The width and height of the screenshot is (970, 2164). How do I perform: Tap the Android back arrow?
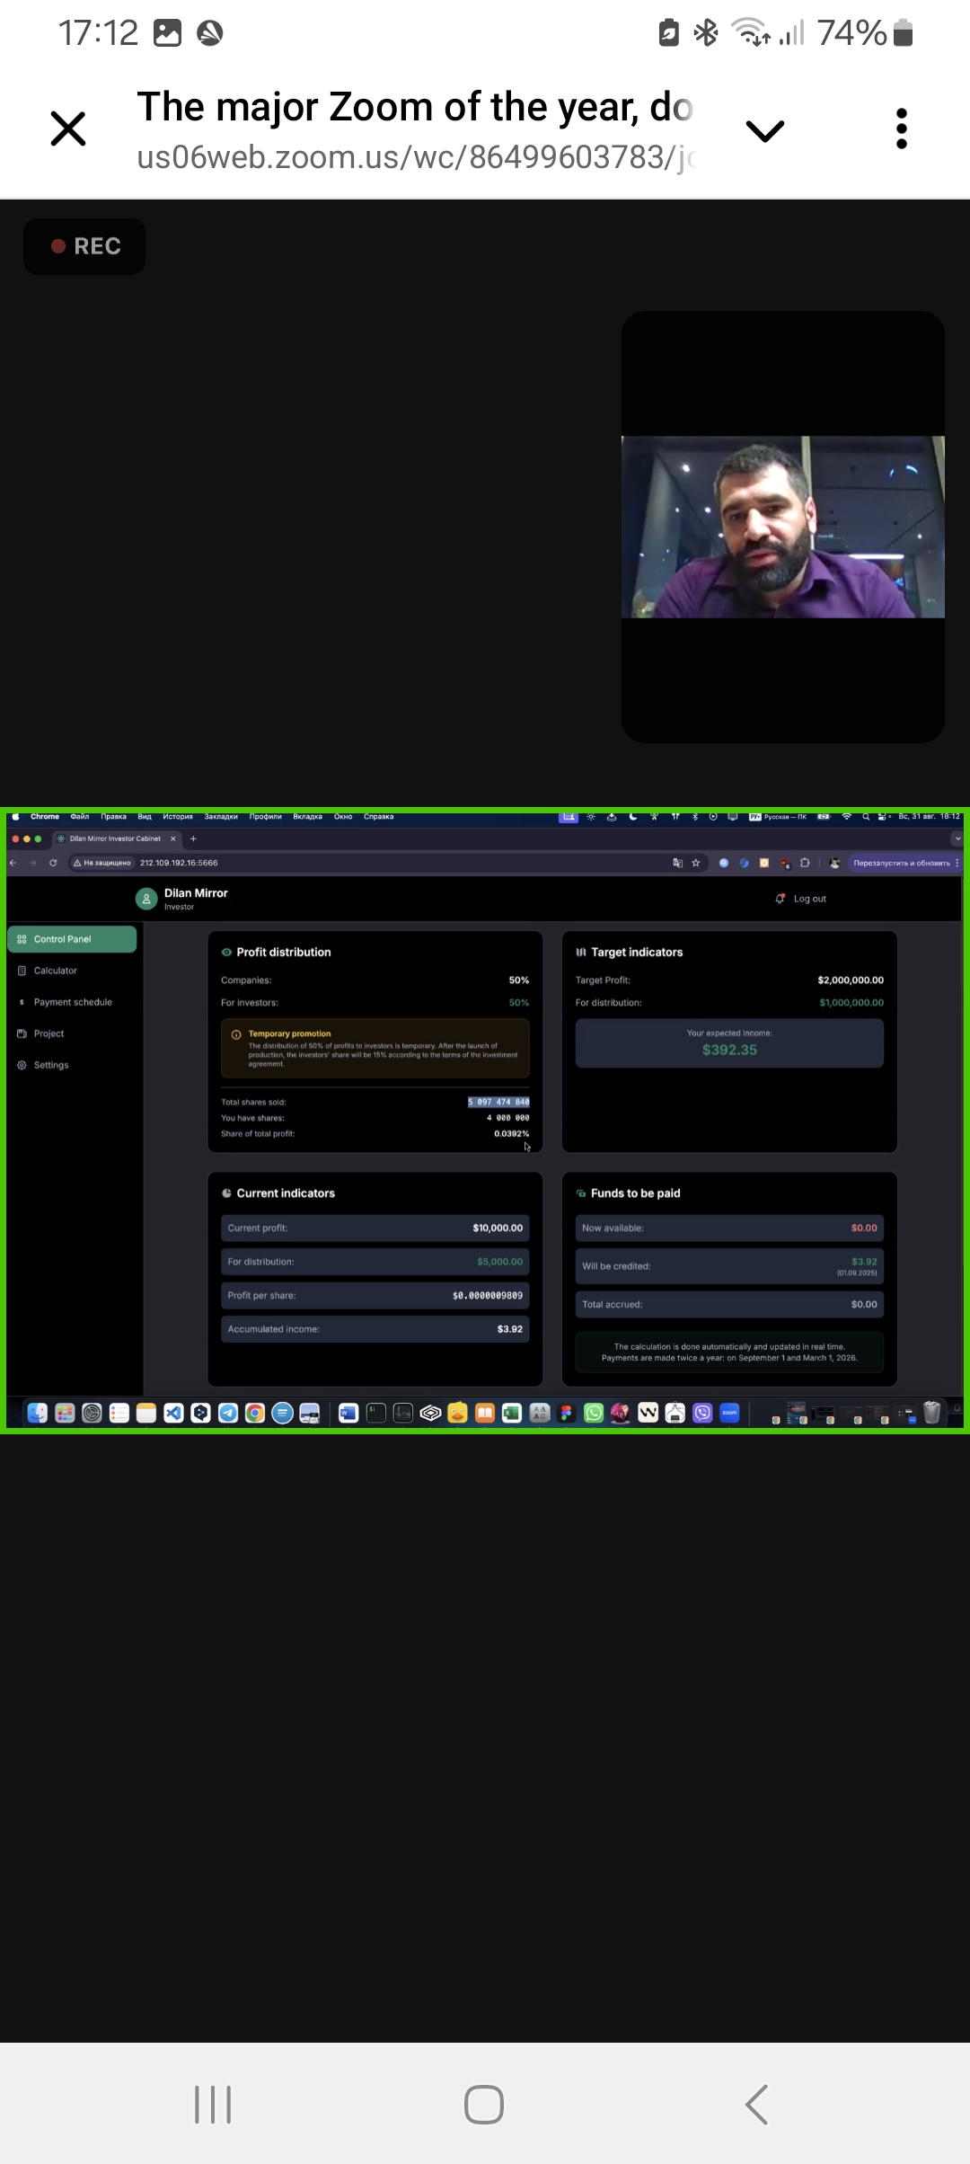tap(756, 2105)
